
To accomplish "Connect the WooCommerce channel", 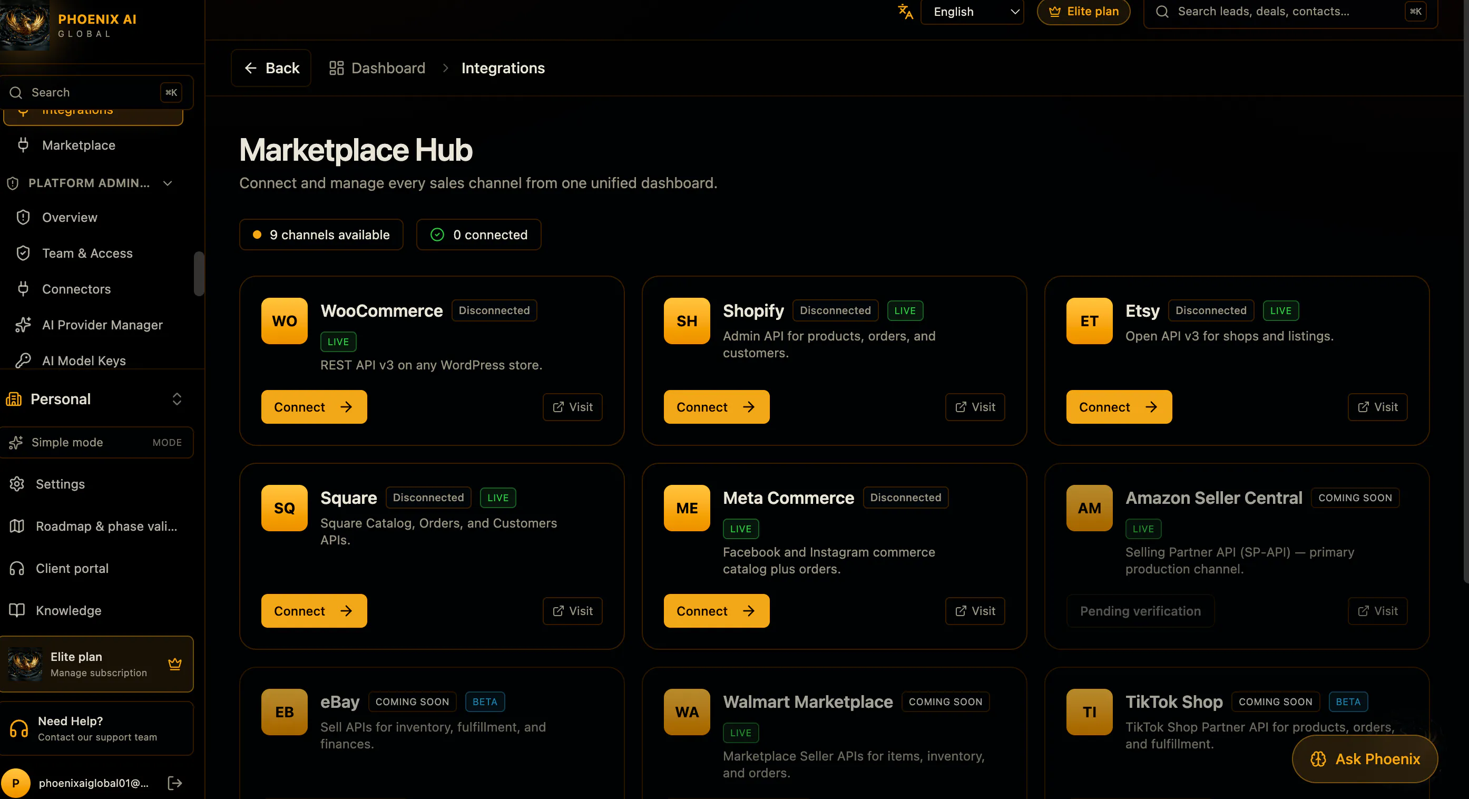I will click(314, 407).
